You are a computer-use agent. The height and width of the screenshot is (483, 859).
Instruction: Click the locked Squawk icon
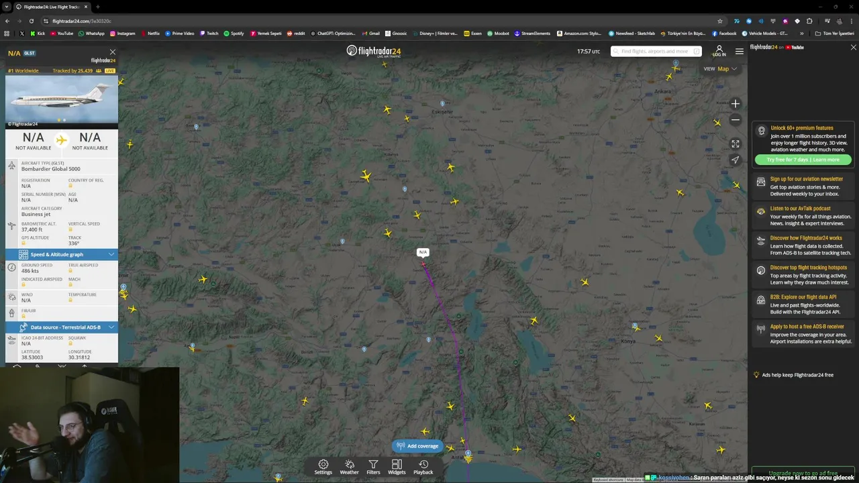pyautogui.click(x=70, y=343)
